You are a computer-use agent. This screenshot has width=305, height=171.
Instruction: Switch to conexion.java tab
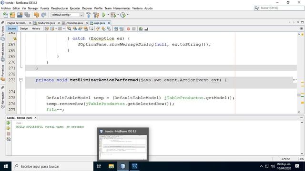[x=74, y=23]
